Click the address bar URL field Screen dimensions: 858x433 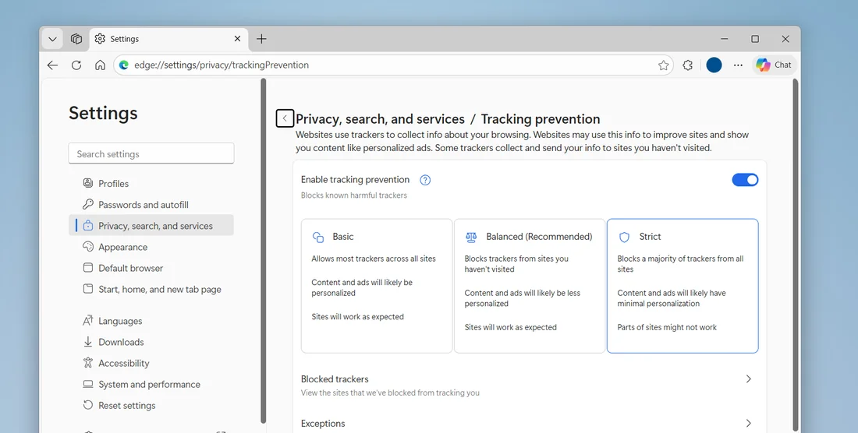pyautogui.click(x=393, y=65)
